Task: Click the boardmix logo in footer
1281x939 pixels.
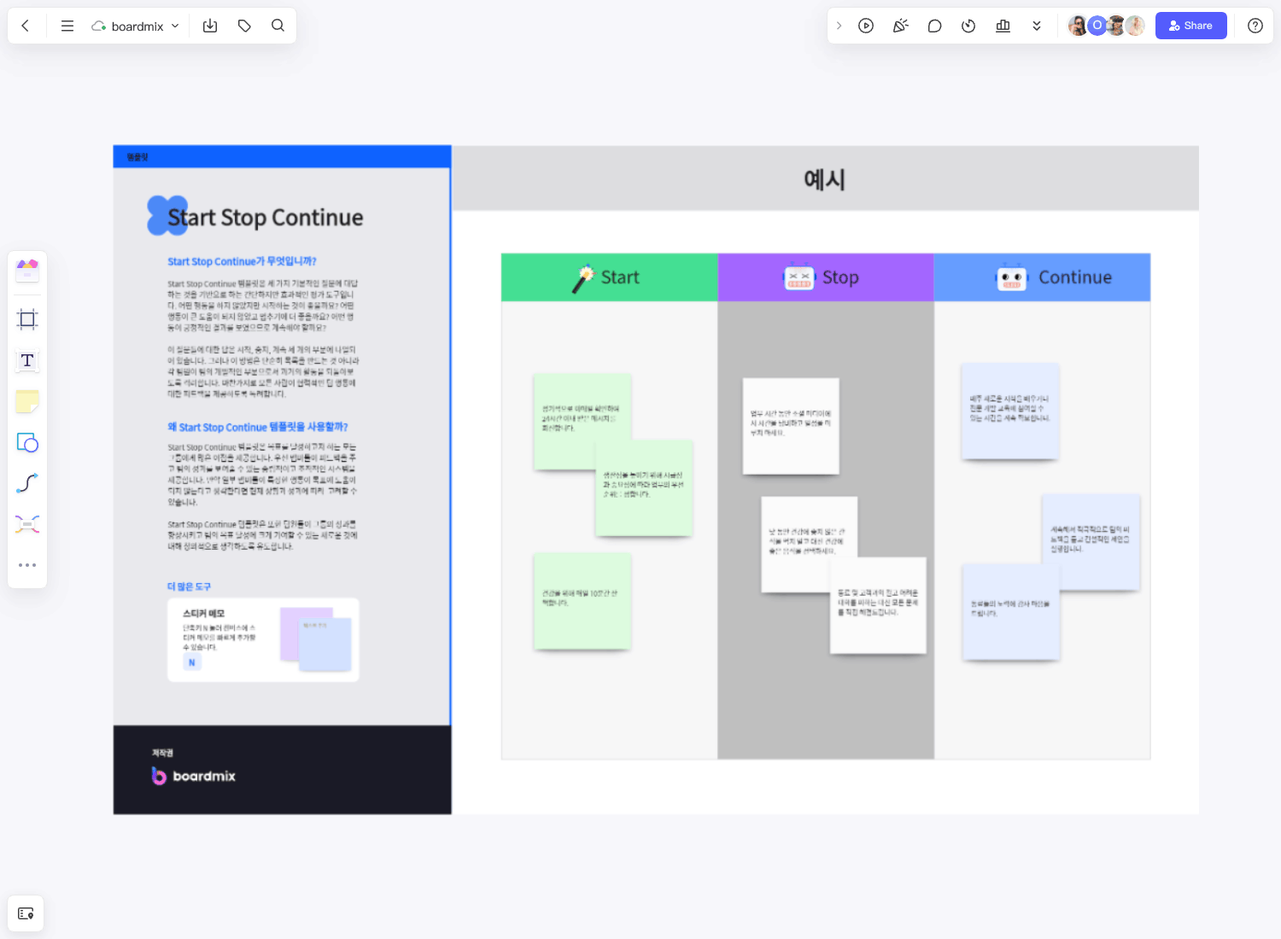Action: pos(194,776)
